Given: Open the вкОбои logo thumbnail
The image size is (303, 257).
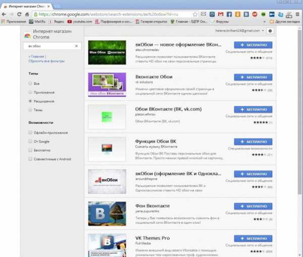Looking at the screenshot, I should coord(107,181).
